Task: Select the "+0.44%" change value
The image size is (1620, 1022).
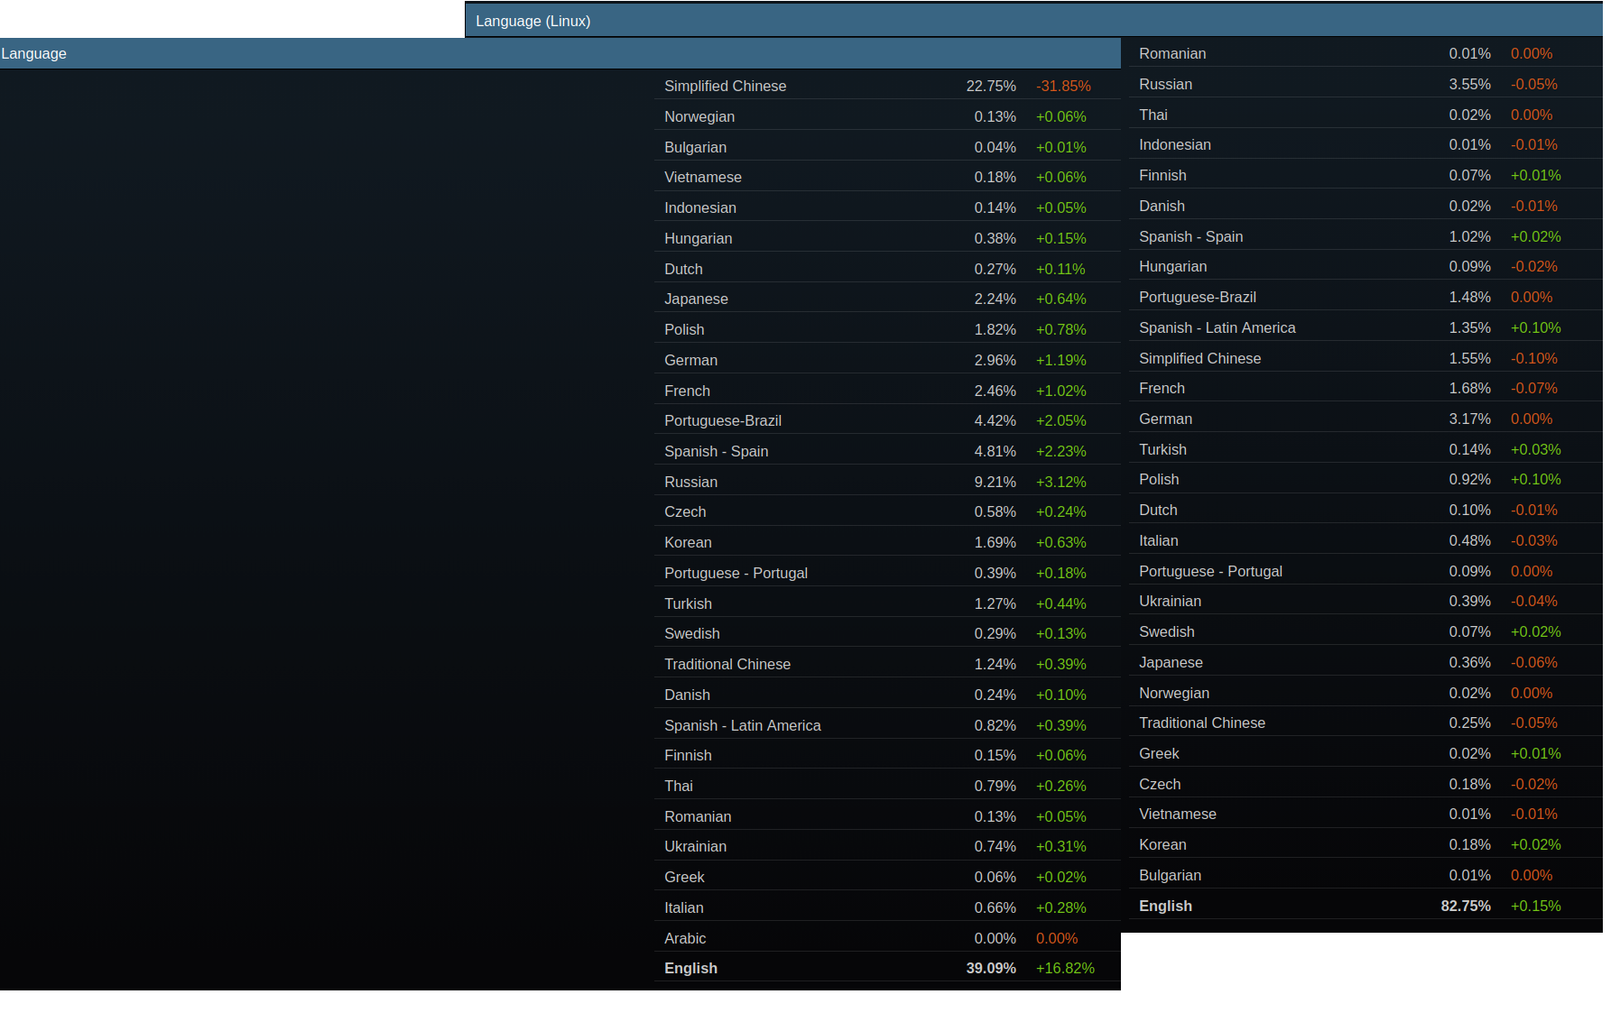Action: tap(1061, 603)
